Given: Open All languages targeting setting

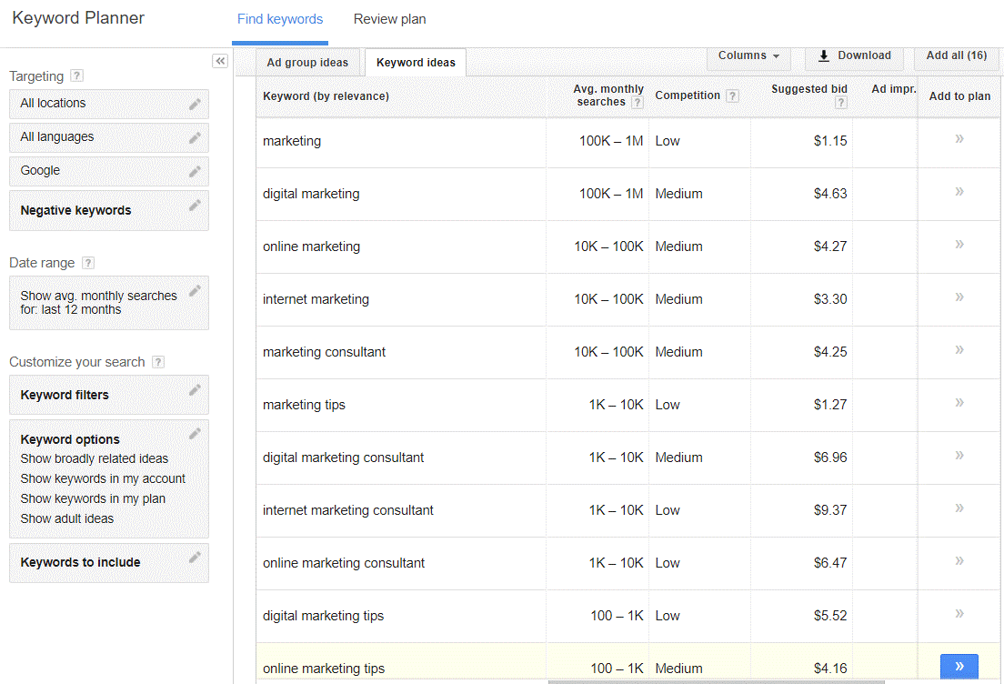Looking at the screenshot, I should tap(109, 137).
